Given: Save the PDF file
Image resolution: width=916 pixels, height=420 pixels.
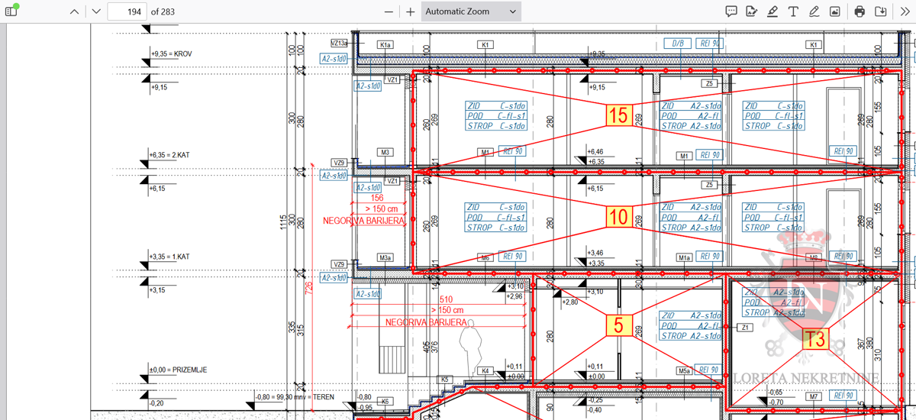Looking at the screenshot, I should tap(881, 11).
